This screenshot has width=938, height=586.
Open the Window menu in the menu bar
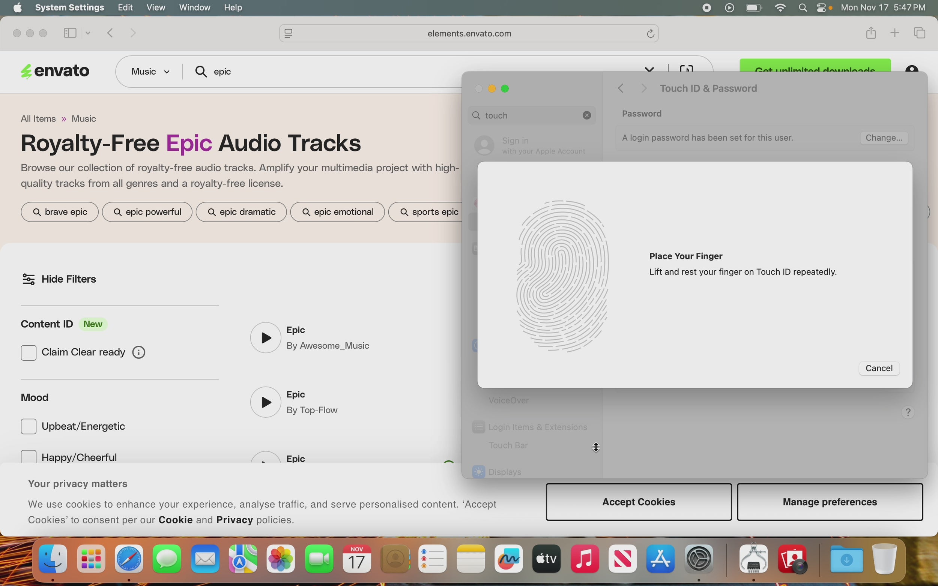tap(195, 8)
